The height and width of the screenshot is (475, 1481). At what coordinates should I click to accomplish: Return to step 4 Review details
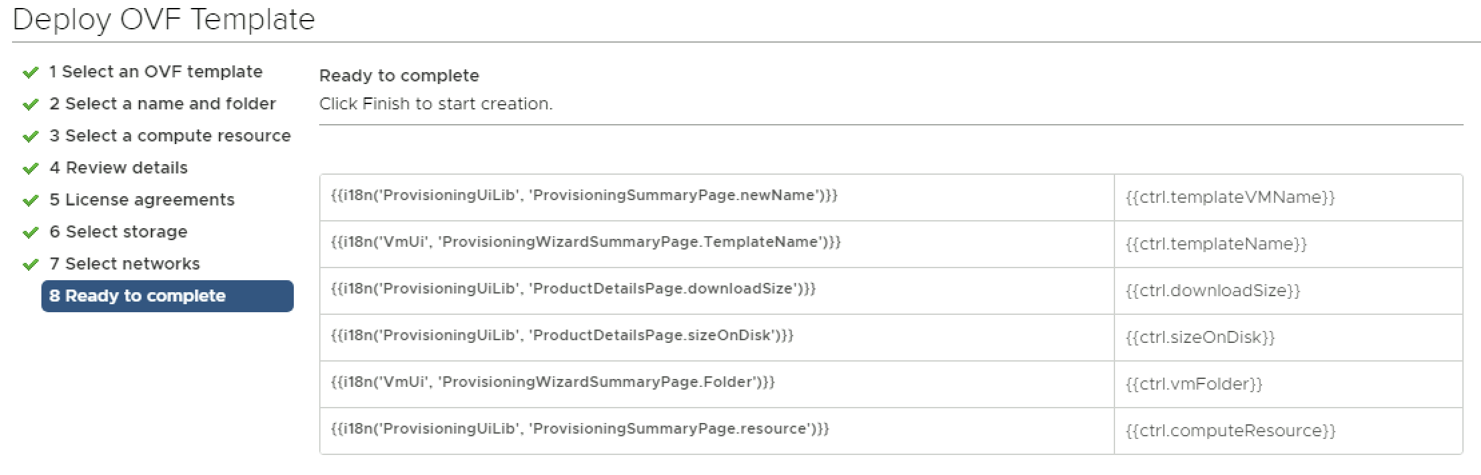click(x=118, y=167)
